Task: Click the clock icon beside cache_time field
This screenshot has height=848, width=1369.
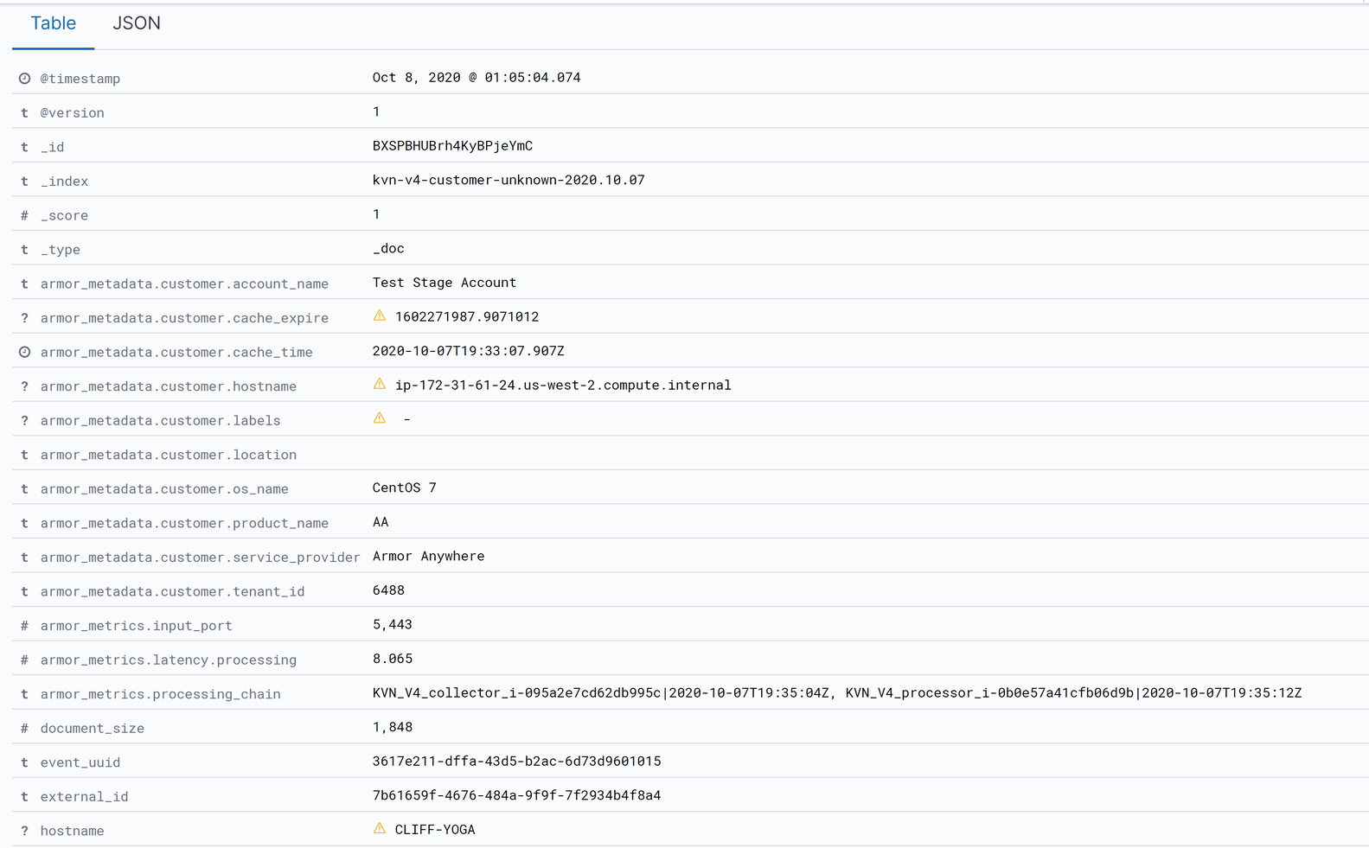Action: coord(25,352)
